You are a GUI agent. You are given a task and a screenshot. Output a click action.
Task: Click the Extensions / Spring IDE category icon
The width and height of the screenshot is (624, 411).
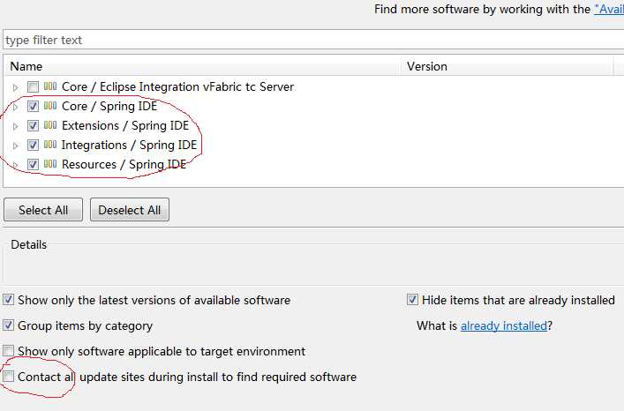pyautogui.click(x=50, y=125)
